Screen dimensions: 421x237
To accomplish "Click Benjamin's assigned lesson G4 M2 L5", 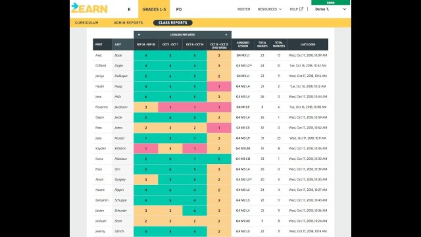I will pyautogui.click(x=243, y=200).
